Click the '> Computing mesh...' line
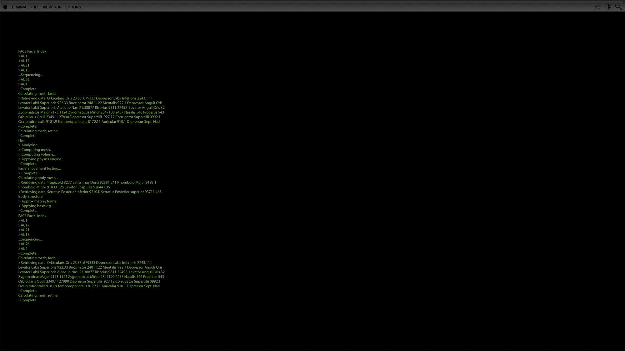Viewport: 625px width, 351px height. [35, 150]
